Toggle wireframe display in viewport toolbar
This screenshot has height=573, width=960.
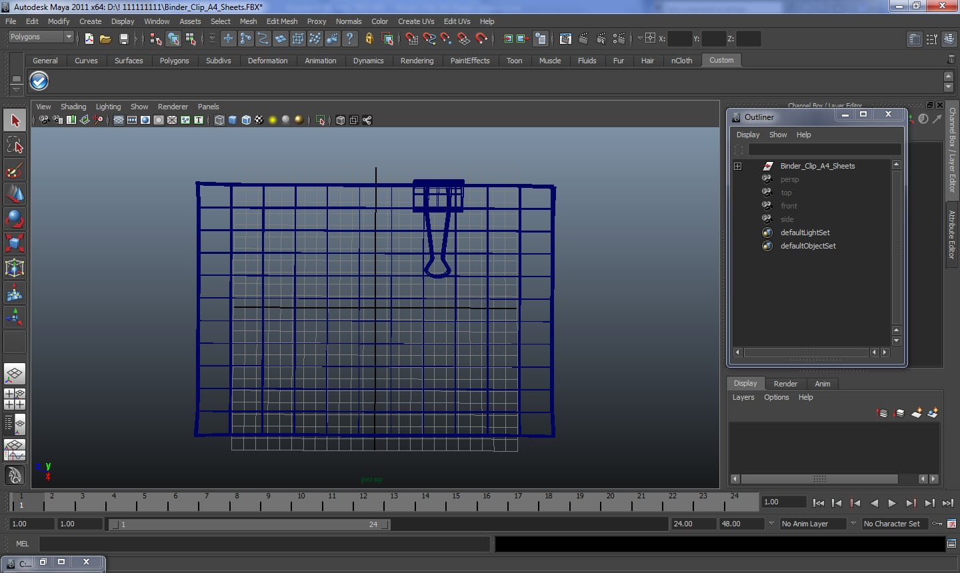[x=219, y=120]
